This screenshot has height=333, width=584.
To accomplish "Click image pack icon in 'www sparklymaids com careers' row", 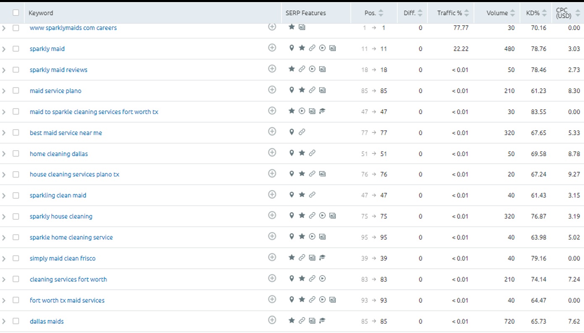I will coord(302,27).
